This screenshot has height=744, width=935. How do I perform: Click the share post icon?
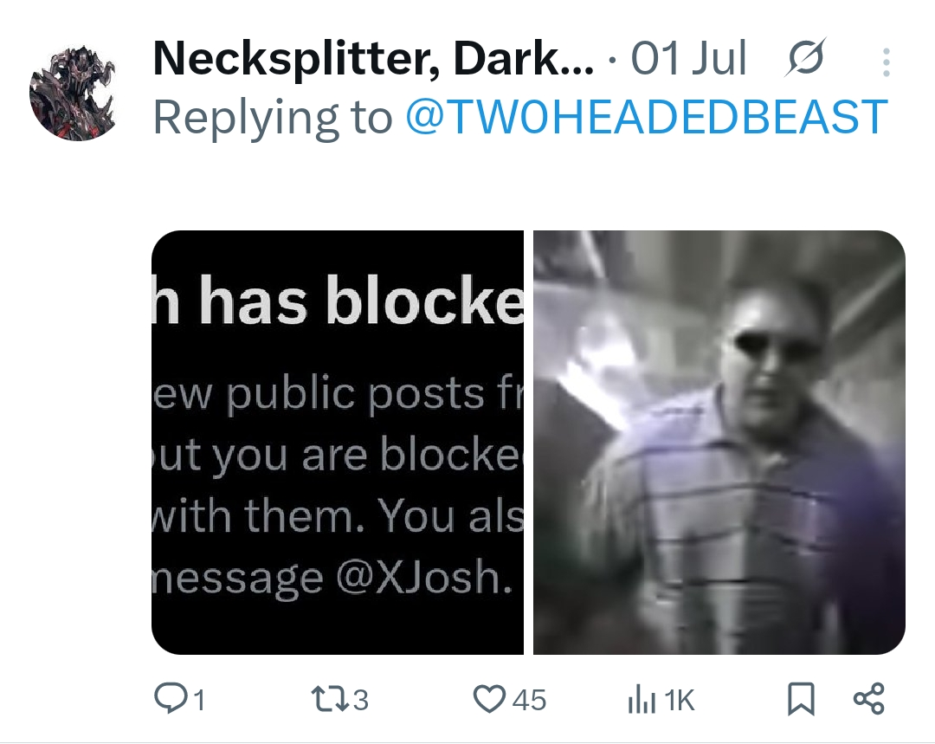point(869,699)
